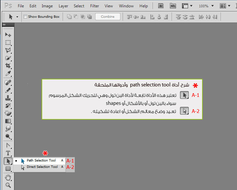Enable Show Bounding Box checkbox
Viewport: 237px width, 190px height.
point(25,16)
